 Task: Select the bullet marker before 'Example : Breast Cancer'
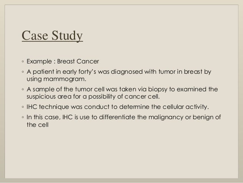coord(23,62)
